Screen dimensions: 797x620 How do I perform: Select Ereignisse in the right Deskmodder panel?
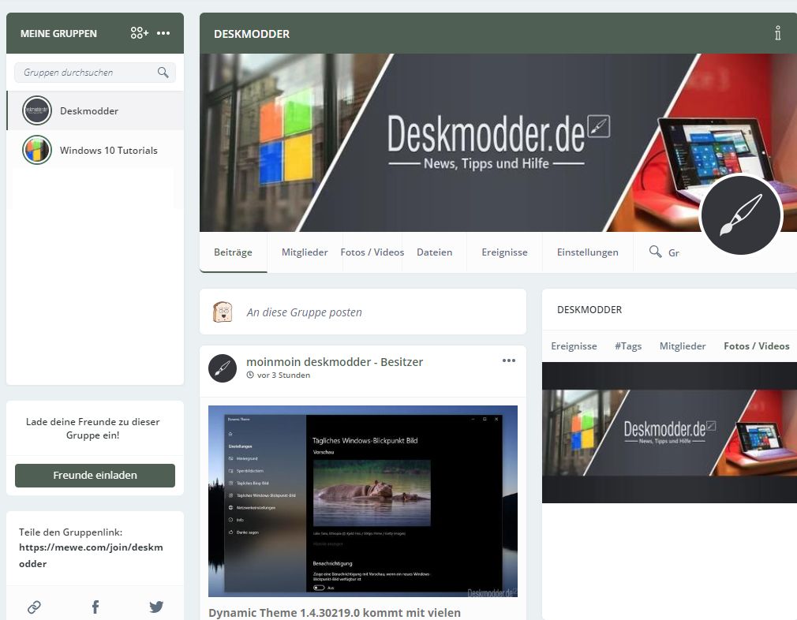point(574,346)
